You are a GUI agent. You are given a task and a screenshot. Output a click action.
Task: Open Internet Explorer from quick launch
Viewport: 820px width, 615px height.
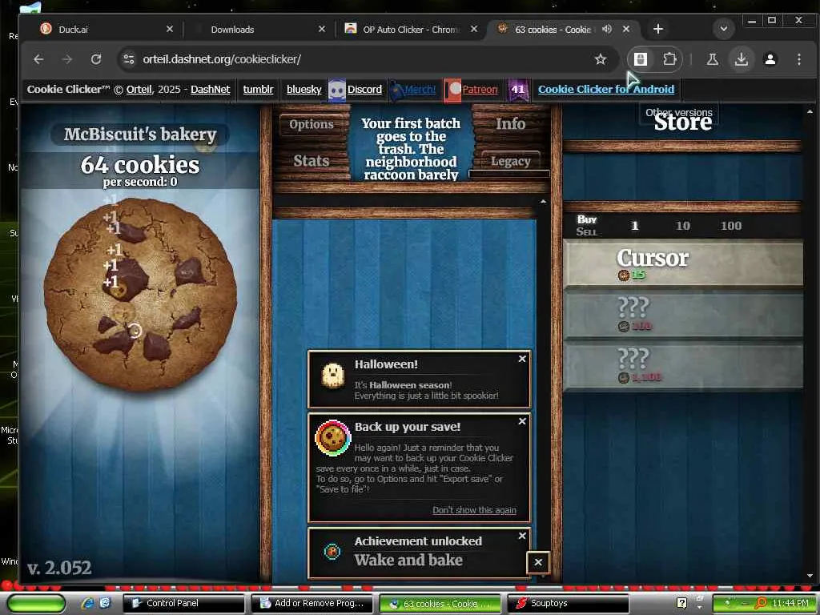pyautogui.click(x=87, y=603)
